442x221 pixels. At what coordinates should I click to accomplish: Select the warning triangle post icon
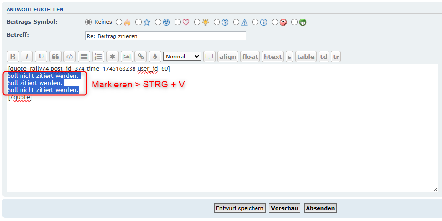tap(236, 22)
